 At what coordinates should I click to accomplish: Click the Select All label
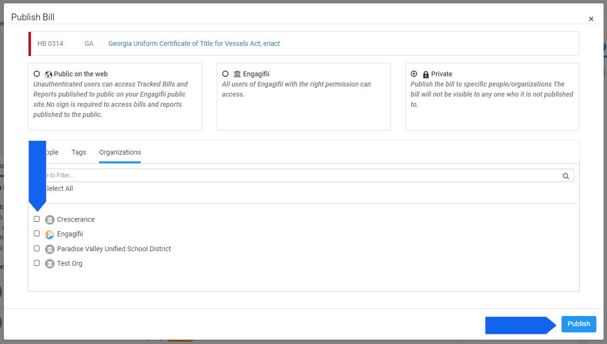59,188
